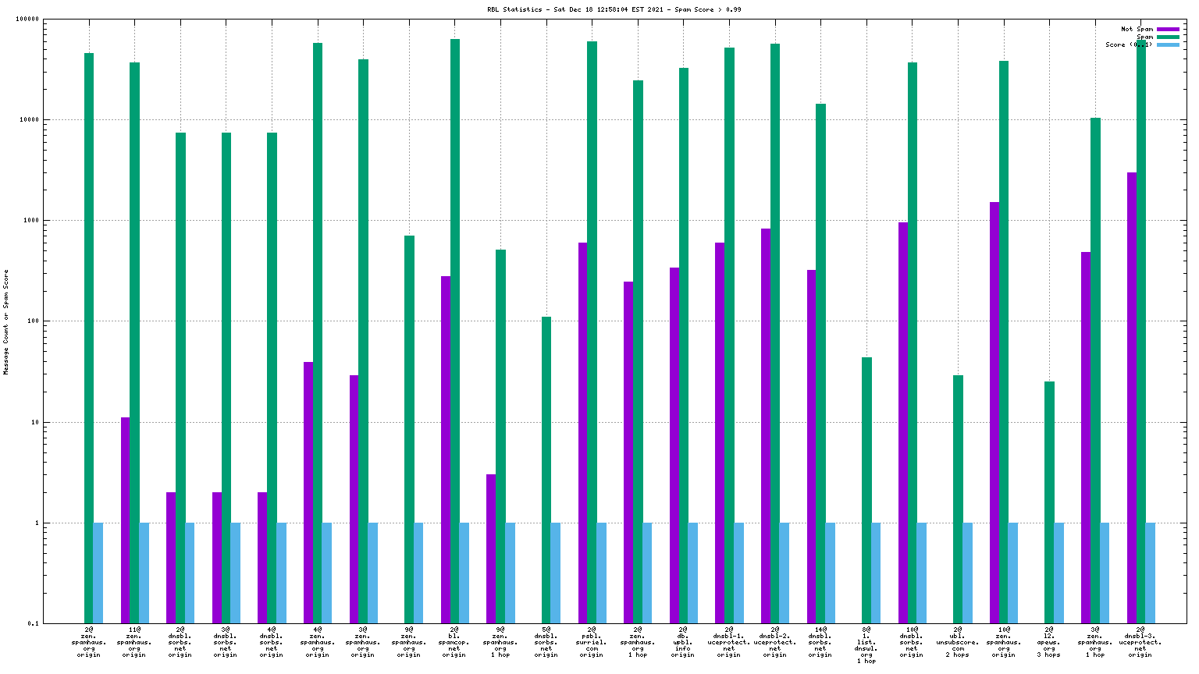The height and width of the screenshot is (674, 1199).
Task: Select the green bar for ubl.unsubscore.com
Action: tap(958, 499)
